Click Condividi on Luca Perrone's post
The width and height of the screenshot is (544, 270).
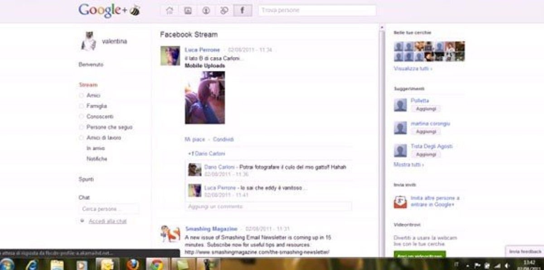click(223, 140)
